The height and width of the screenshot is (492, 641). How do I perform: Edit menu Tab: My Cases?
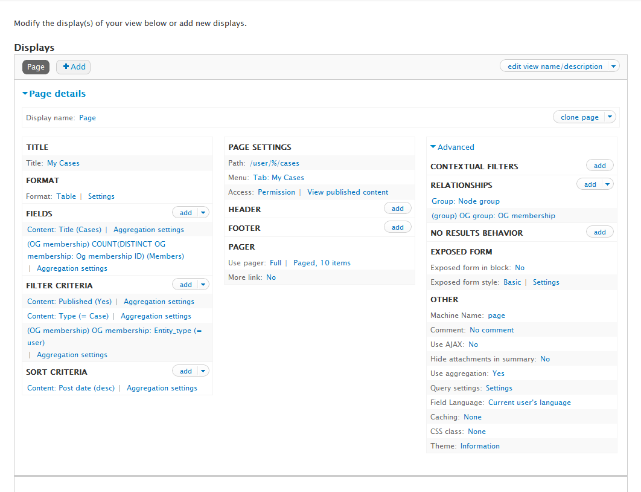click(278, 178)
